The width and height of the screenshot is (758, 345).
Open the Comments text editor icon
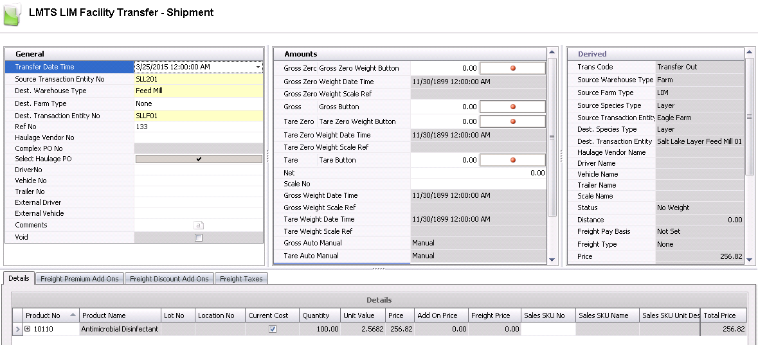click(199, 225)
